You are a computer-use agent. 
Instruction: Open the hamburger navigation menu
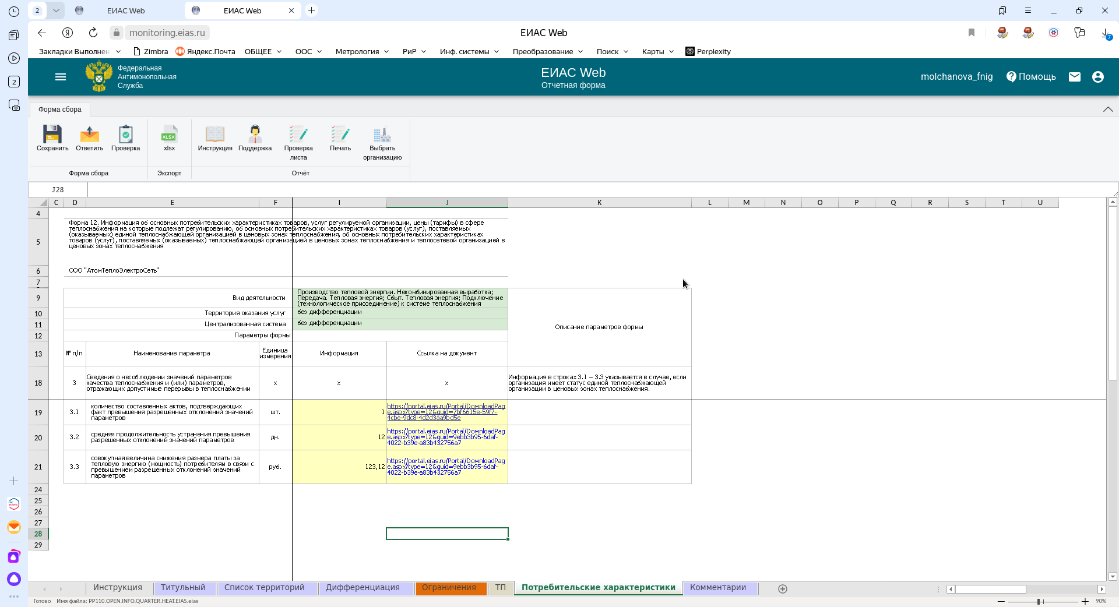[61, 77]
